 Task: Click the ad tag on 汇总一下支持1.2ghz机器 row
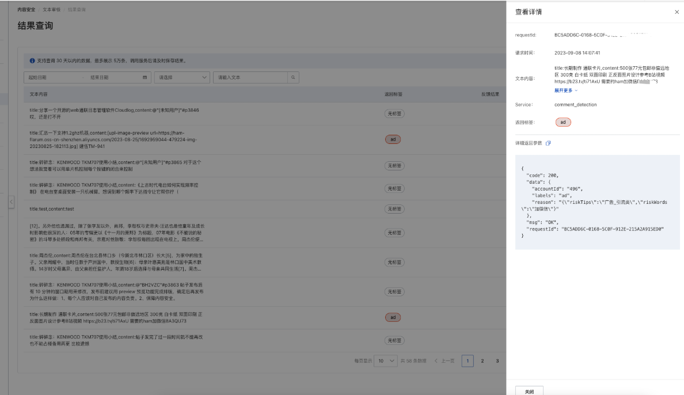[x=393, y=139]
